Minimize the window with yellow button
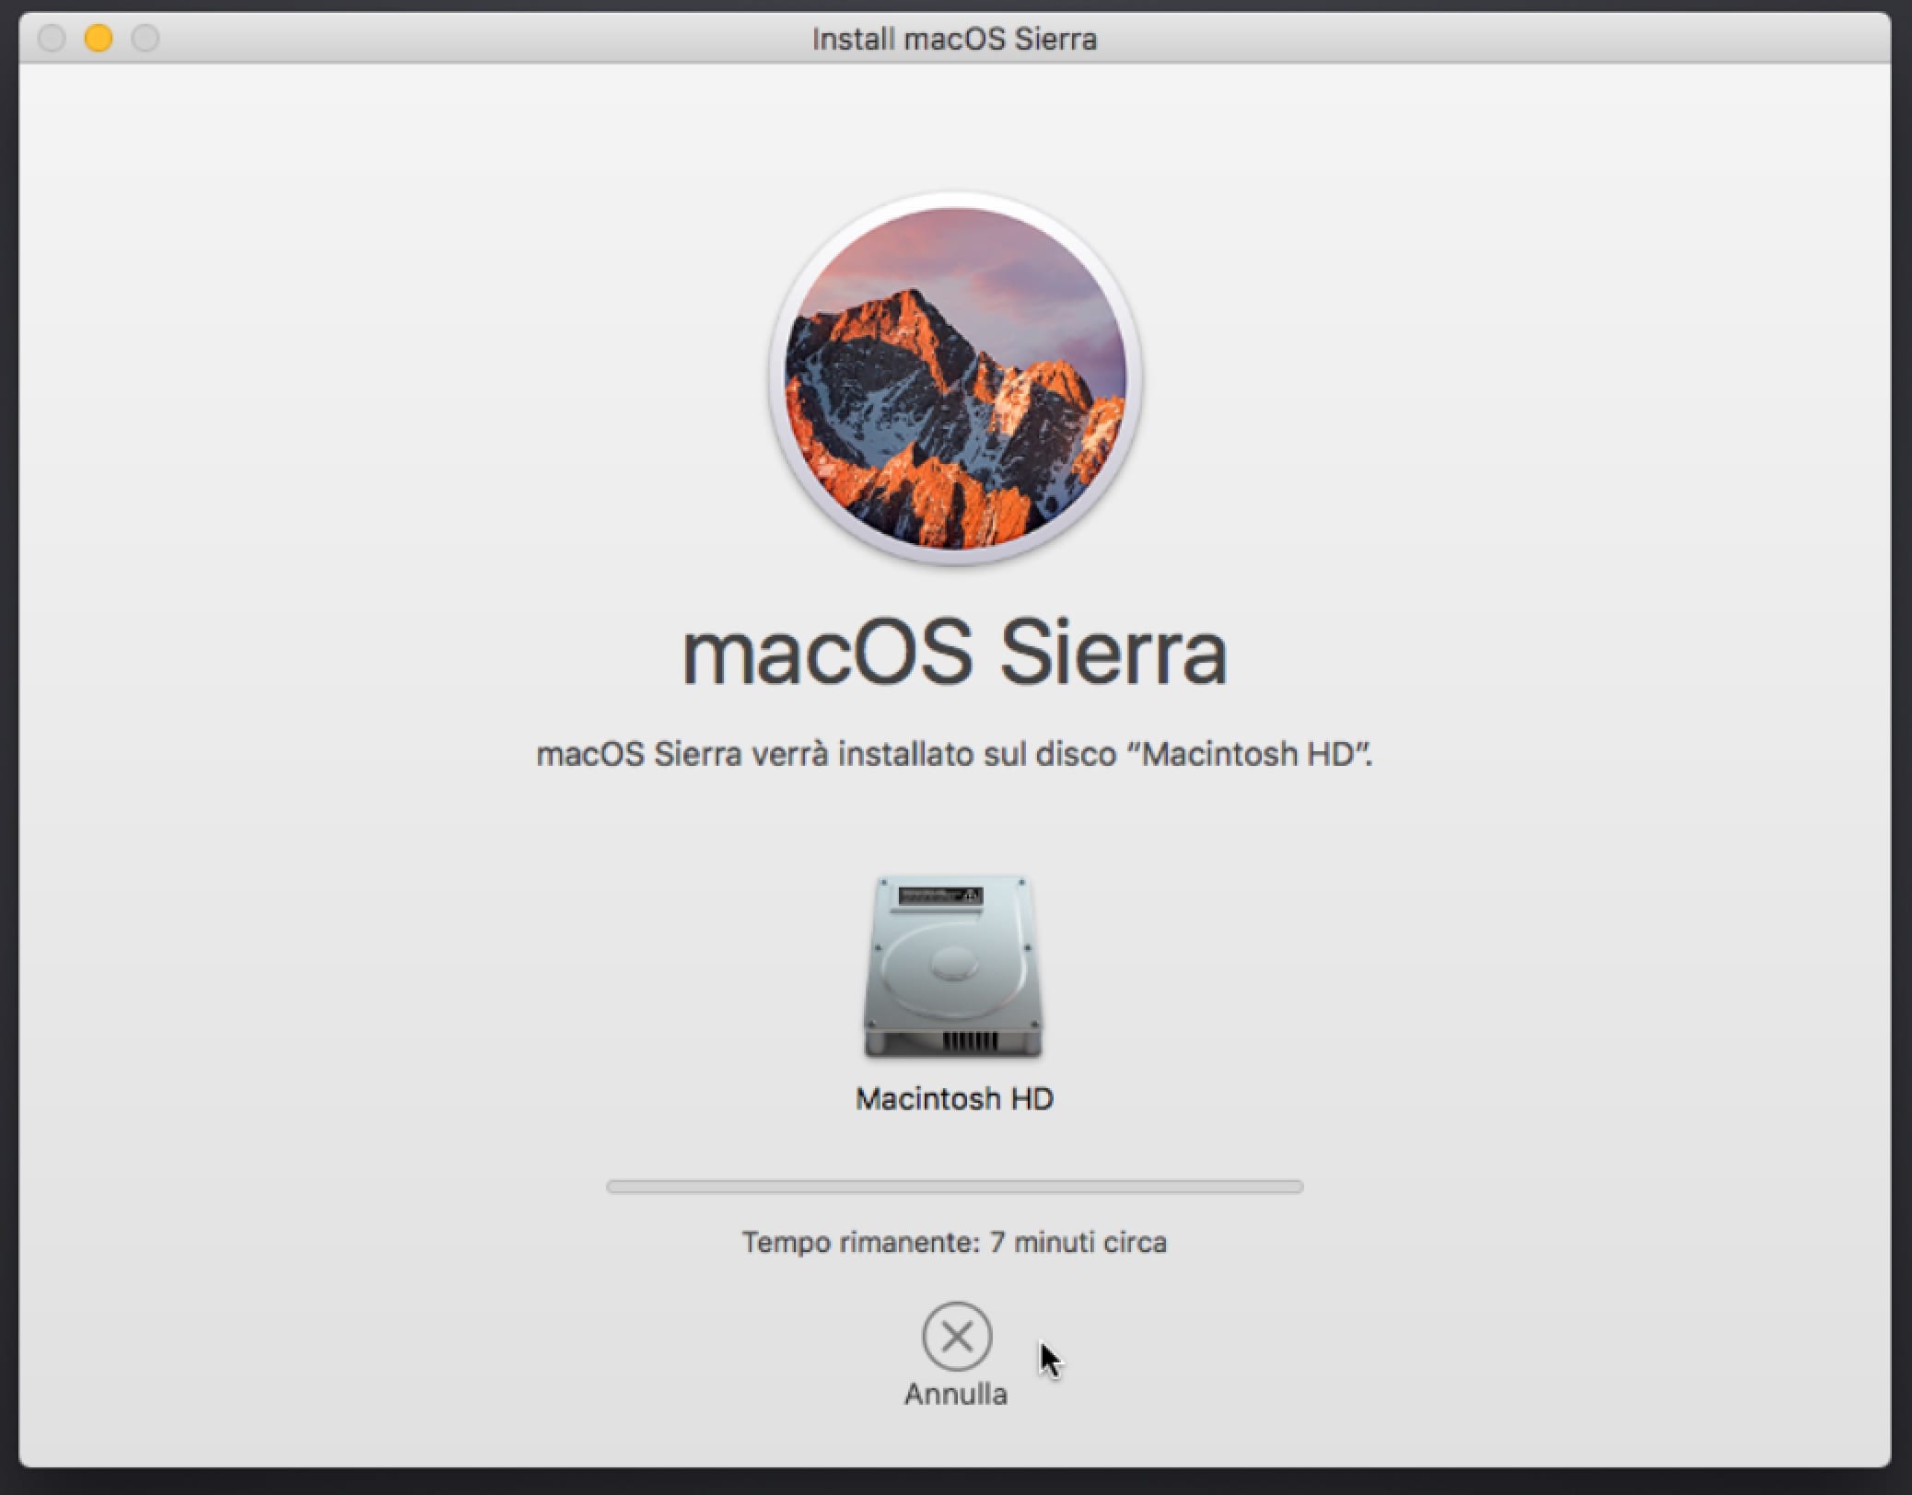This screenshot has width=1912, height=1495. click(x=99, y=39)
